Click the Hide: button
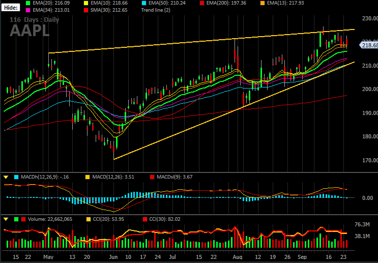Image resolution: width=378 pixels, height=263 pixels. pos(11,8)
